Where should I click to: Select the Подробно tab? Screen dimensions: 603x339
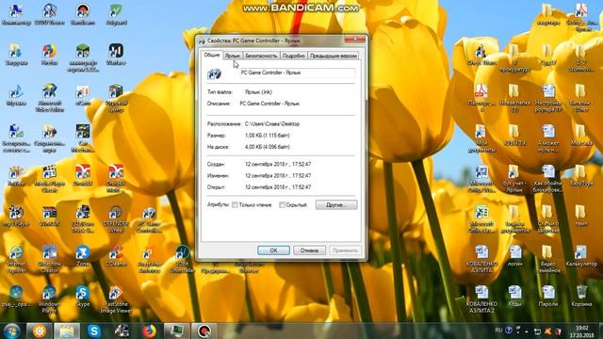point(293,56)
